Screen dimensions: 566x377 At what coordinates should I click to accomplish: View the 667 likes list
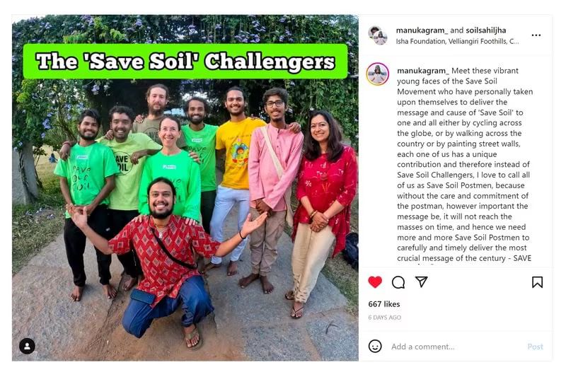click(384, 304)
